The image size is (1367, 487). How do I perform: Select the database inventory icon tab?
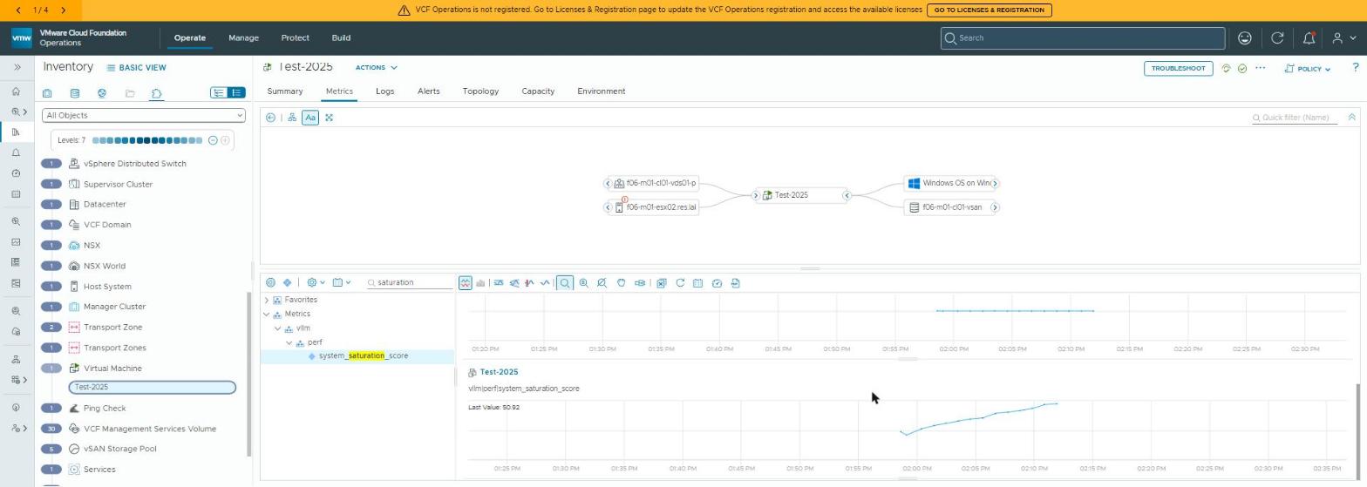tap(75, 93)
